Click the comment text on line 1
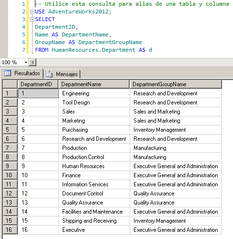Viewport: 233px width, 239px height. [132, 4]
